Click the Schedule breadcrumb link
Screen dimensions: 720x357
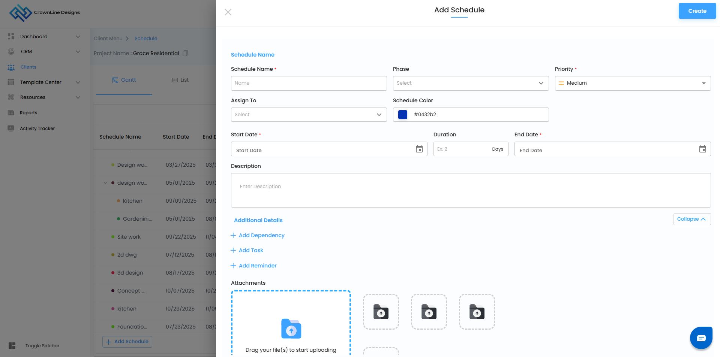(146, 38)
